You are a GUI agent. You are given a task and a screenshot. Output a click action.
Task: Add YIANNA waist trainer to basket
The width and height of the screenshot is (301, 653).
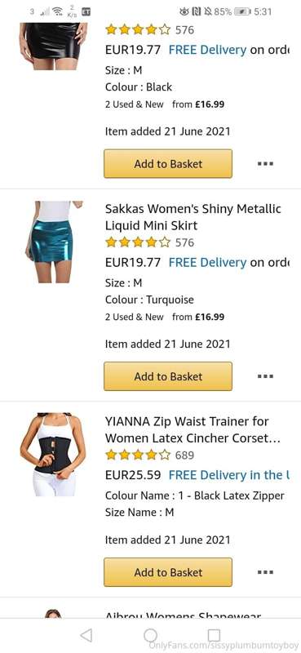coord(168,572)
